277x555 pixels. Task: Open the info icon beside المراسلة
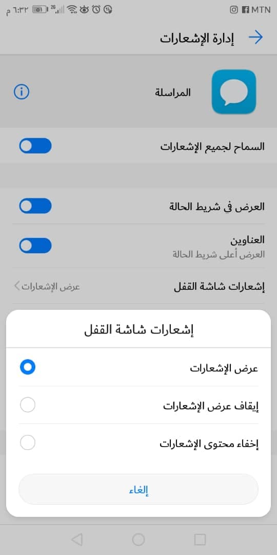click(x=22, y=92)
